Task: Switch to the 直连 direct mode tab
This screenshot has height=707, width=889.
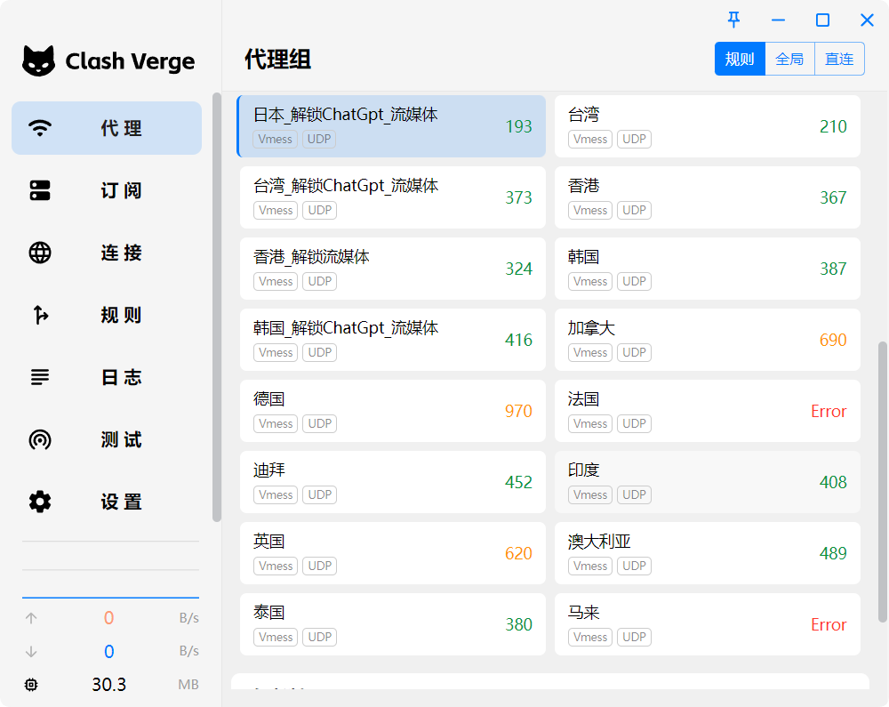Action: tap(839, 58)
